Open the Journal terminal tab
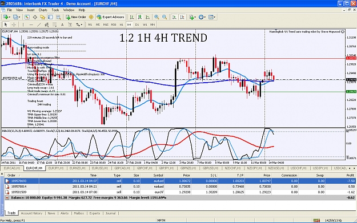 click(x=110, y=213)
